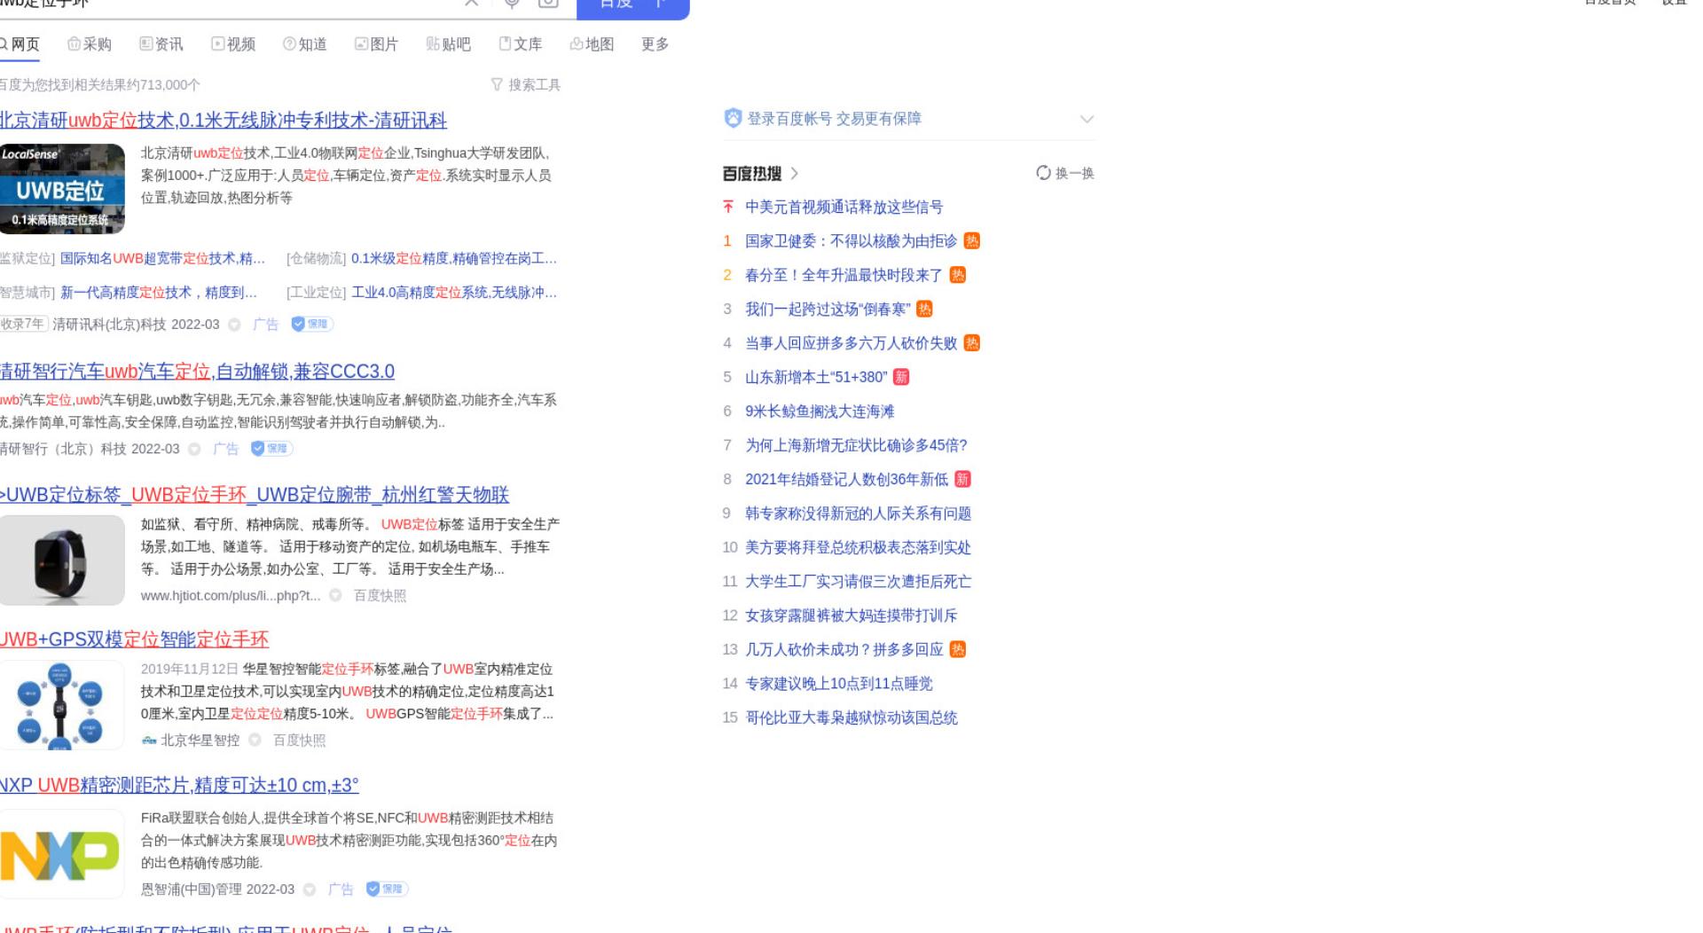Click the smartwatch product thumbnail
The image size is (1703, 933).
(62, 561)
